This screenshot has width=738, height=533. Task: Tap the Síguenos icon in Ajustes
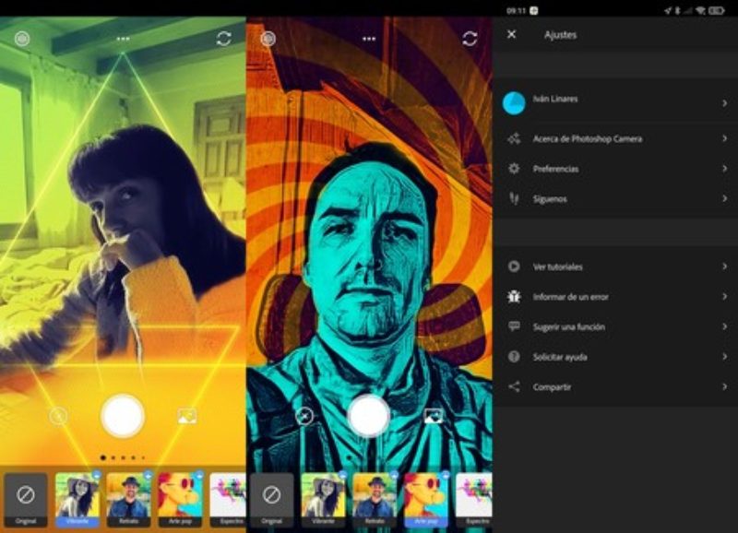pyautogui.click(x=513, y=197)
